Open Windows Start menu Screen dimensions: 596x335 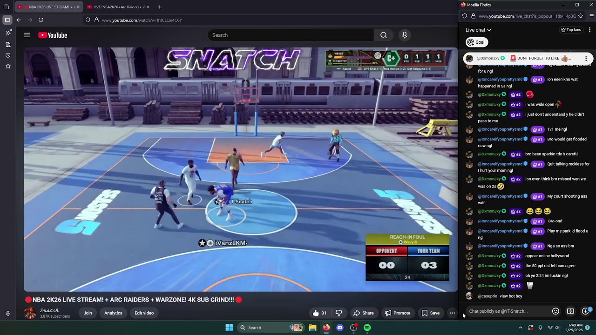229,328
